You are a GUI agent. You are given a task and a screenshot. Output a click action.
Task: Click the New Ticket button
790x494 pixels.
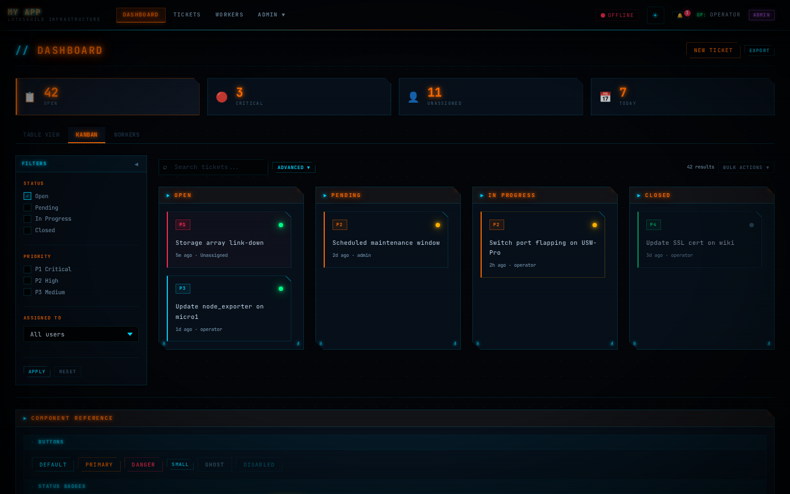pyautogui.click(x=713, y=50)
